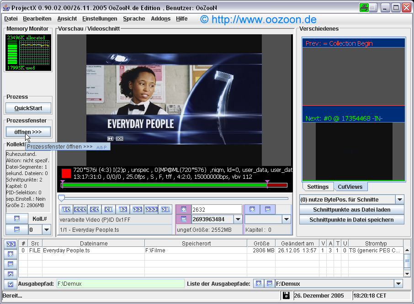Open the Koll.# collection number dropdown
The image size is (414, 304).
point(47,230)
